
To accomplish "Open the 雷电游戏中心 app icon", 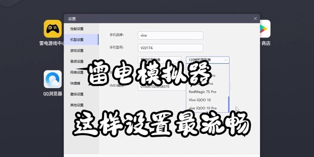I will pyautogui.click(x=53, y=29).
